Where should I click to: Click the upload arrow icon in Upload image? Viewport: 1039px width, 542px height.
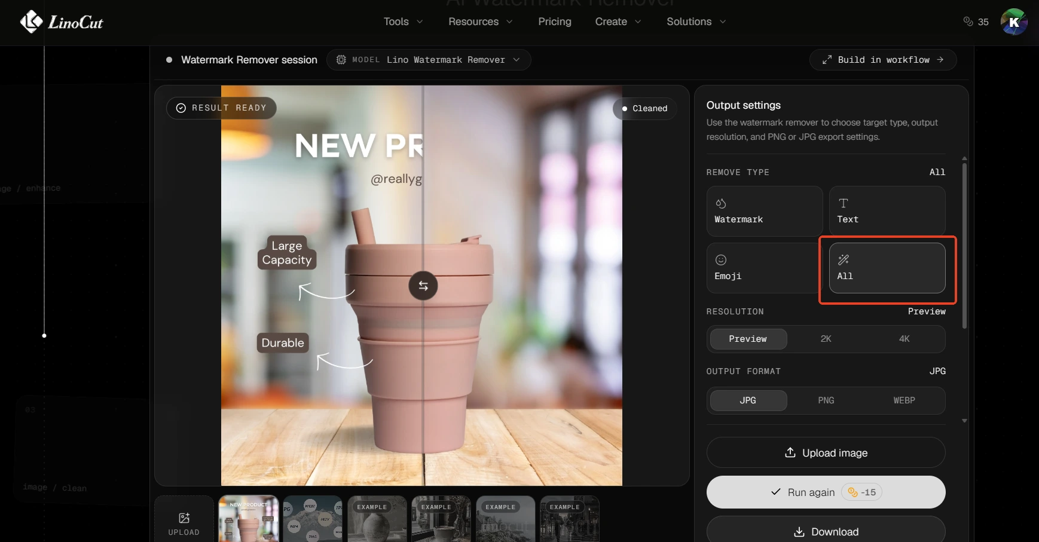click(x=790, y=452)
